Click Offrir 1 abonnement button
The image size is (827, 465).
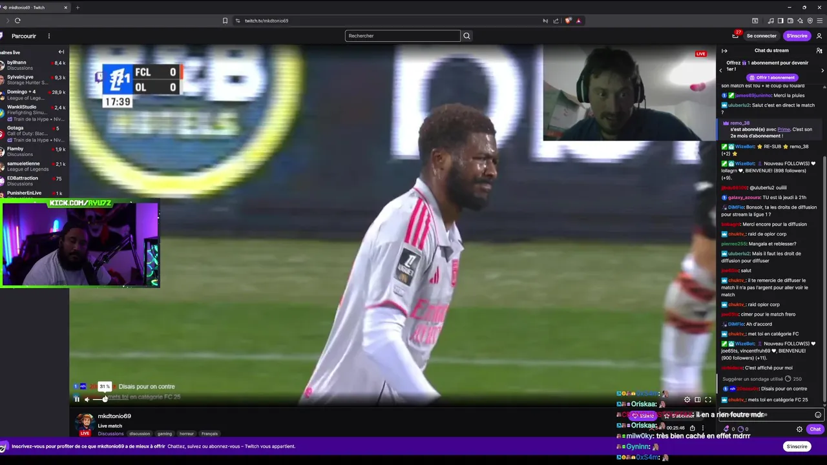pos(771,77)
